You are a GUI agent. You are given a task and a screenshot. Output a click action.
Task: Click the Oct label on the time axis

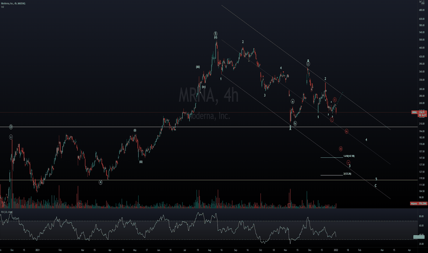(x=260, y=250)
